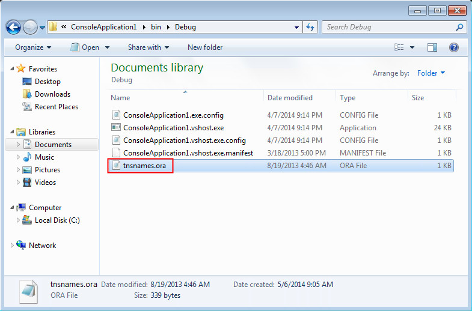
Task: Open the Share with menu
Action: click(x=149, y=47)
